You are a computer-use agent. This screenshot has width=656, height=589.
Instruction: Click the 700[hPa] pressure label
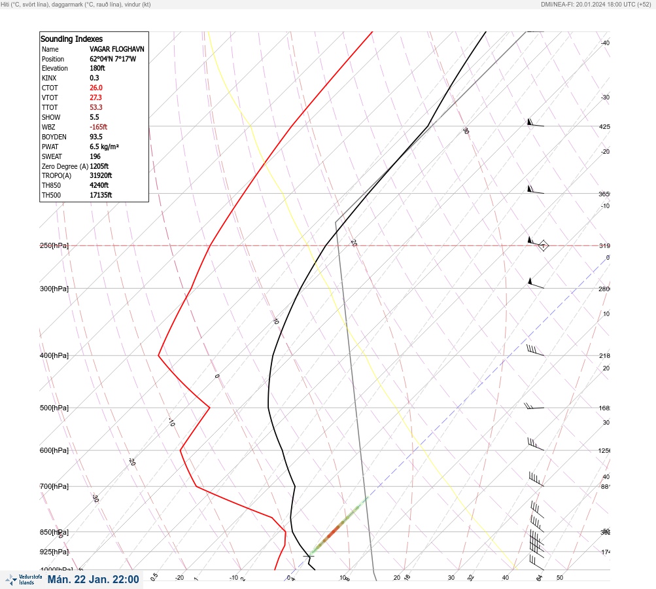click(54, 486)
